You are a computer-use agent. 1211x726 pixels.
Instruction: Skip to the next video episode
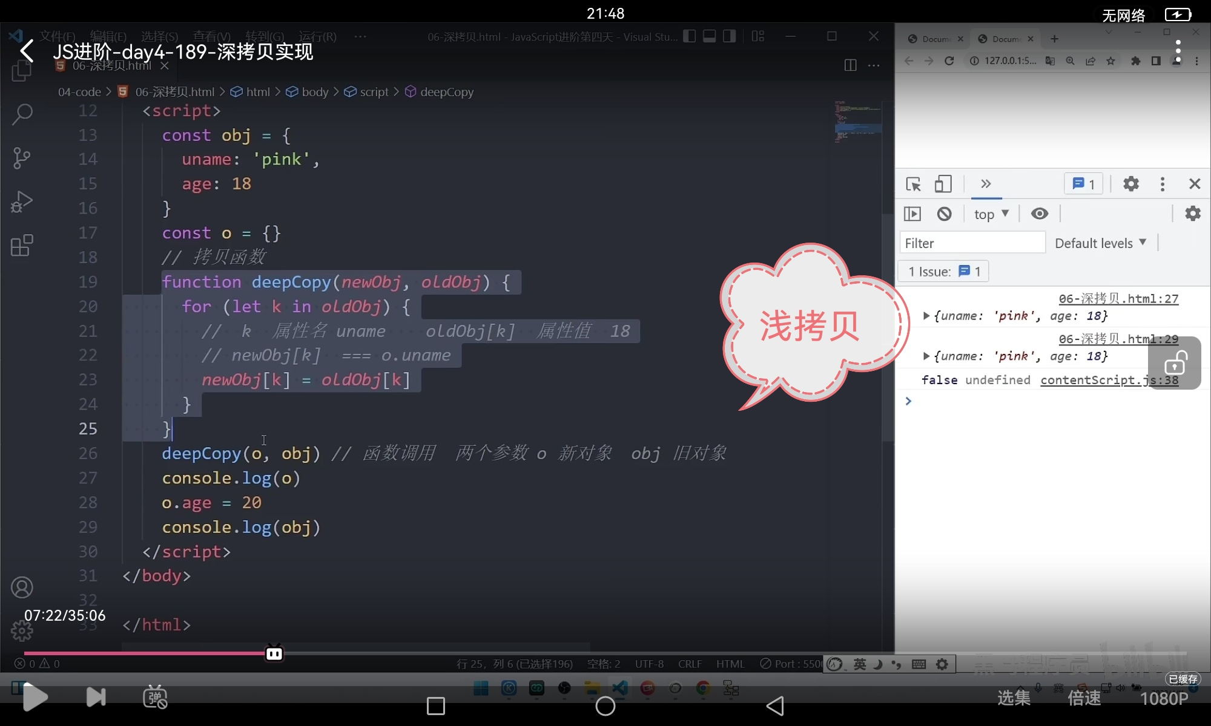point(96,698)
